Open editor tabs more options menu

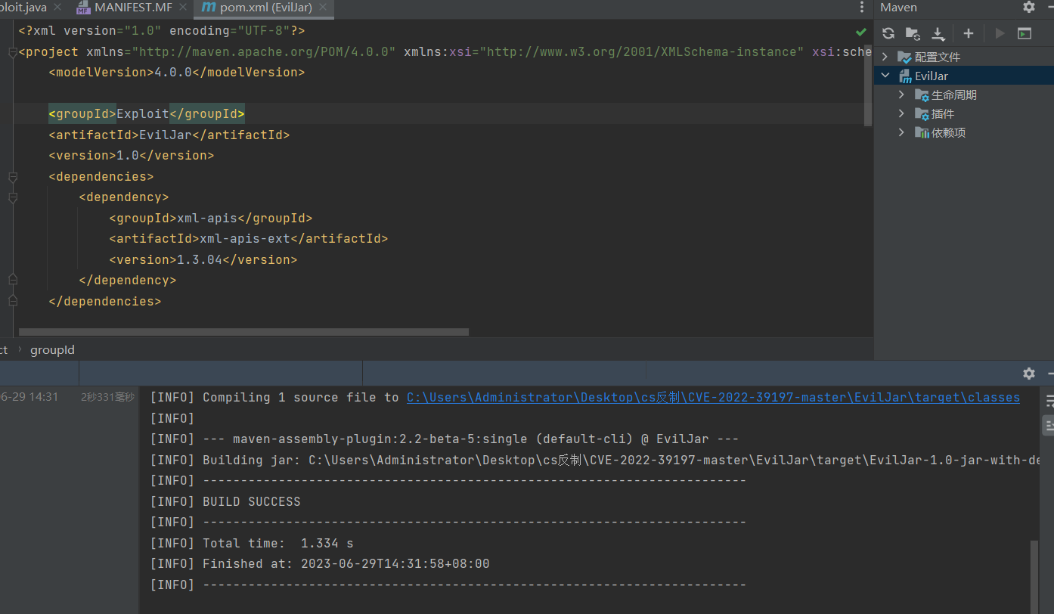(x=862, y=8)
